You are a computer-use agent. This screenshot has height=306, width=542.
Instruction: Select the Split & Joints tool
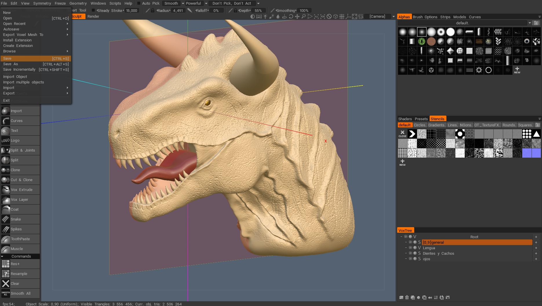point(20,150)
